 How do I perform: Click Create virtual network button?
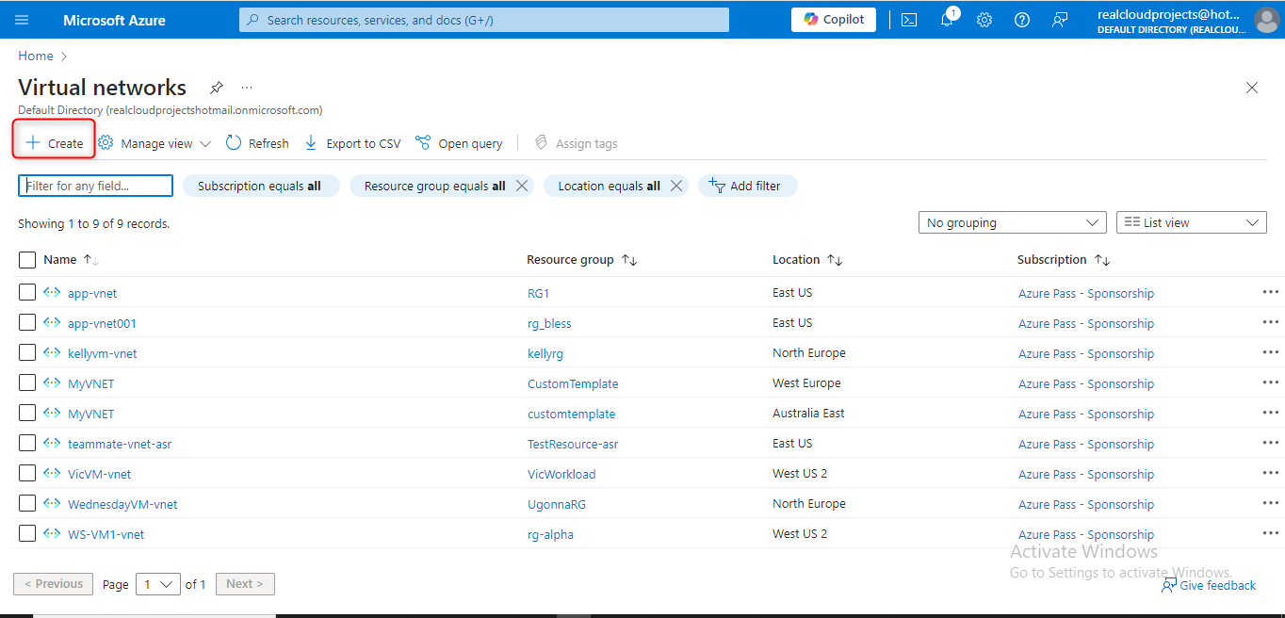tap(55, 143)
